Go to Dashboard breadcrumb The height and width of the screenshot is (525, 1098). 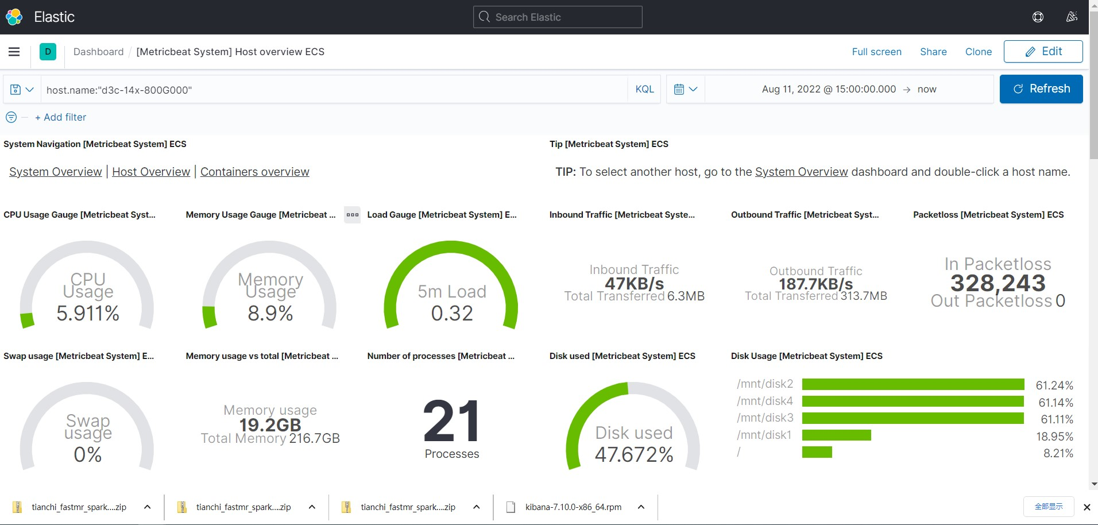click(98, 52)
